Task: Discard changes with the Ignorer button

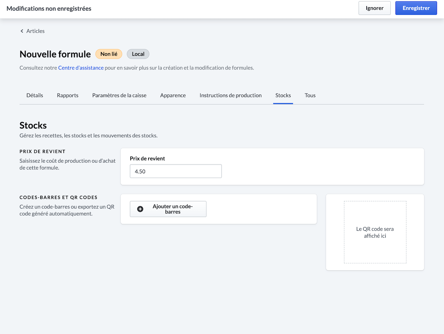Action: 375,8
